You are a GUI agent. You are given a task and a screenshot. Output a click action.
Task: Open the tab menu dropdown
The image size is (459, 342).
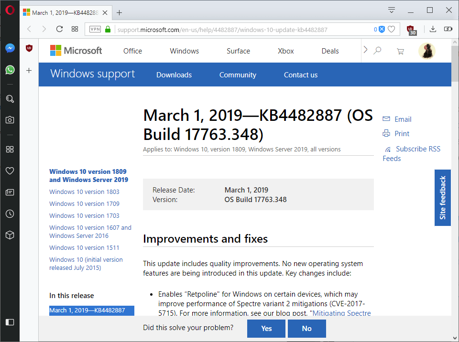pos(392,10)
